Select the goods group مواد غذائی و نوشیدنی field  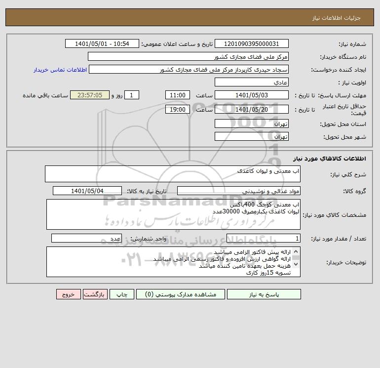239,191
